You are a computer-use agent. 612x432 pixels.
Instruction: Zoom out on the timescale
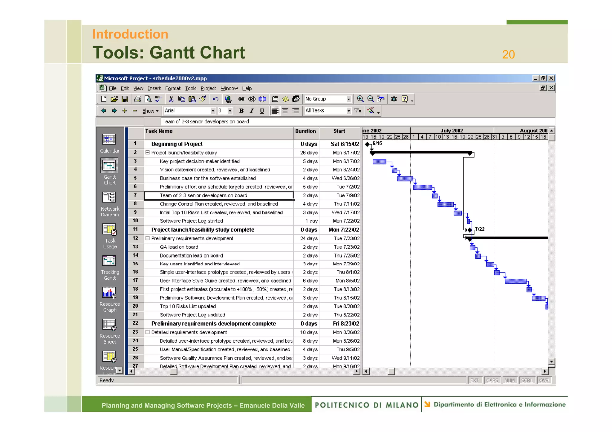pyautogui.click(x=371, y=99)
